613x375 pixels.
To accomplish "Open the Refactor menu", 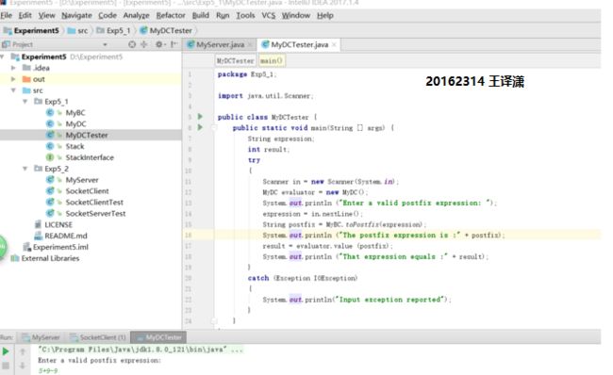I will point(171,16).
